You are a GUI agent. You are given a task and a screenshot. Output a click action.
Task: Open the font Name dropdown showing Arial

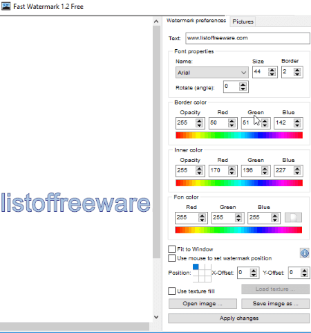click(x=212, y=73)
